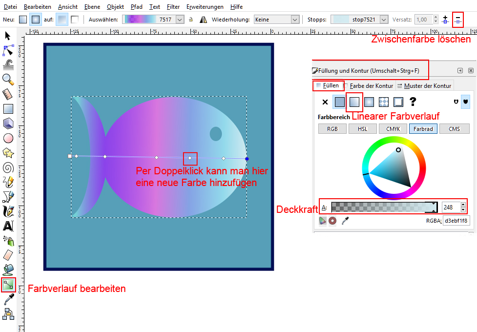Viewport: 477px width, 332px height.
Task: Activate the text tool
Action: pyautogui.click(x=8, y=226)
